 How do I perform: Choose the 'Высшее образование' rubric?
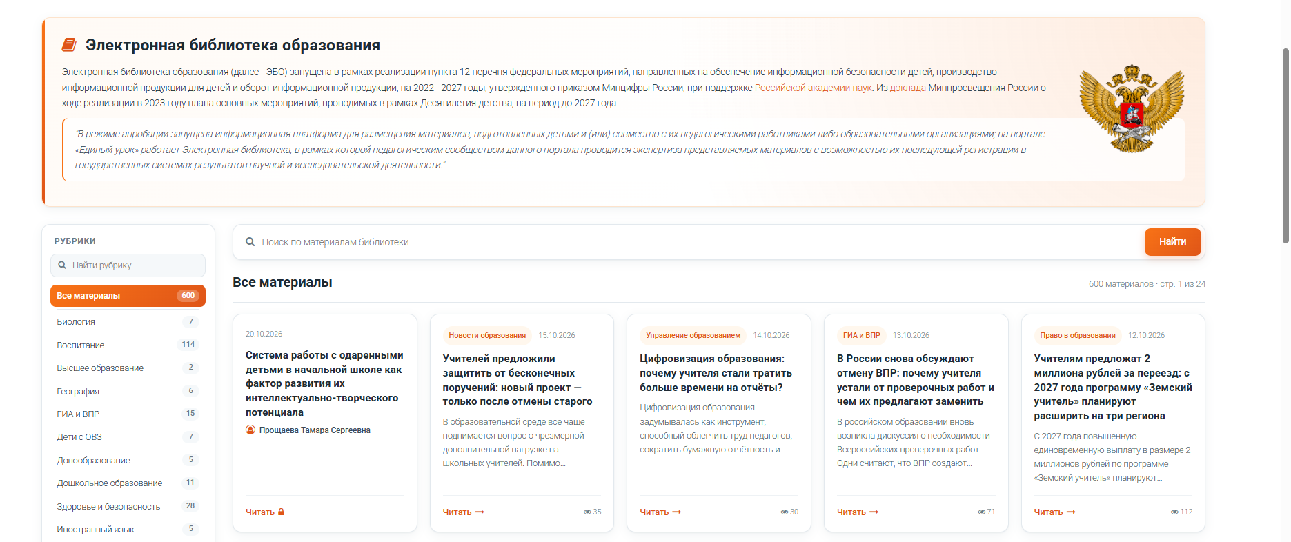coord(128,368)
